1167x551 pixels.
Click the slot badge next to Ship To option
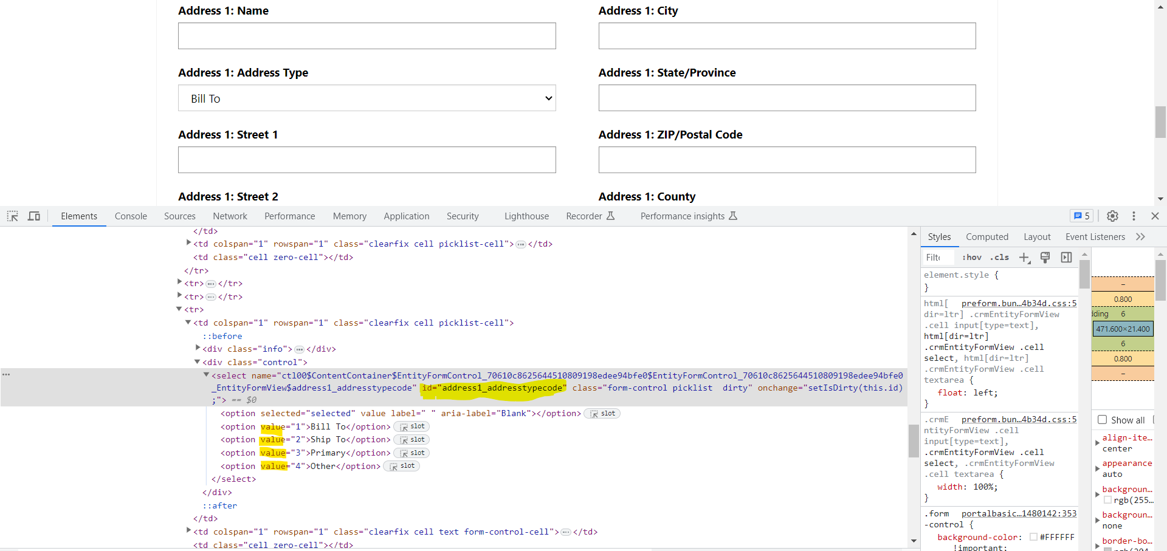pyautogui.click(x=412, y=440)
